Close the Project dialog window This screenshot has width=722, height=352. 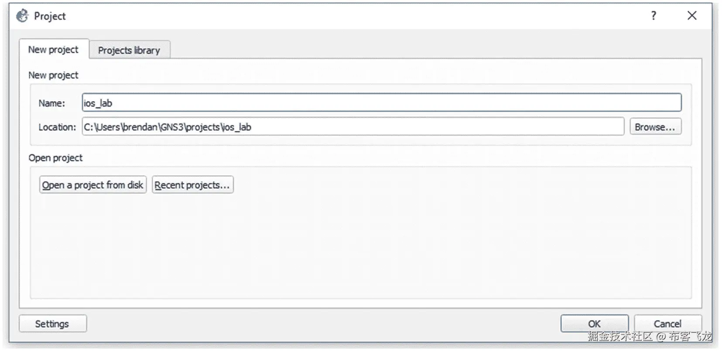click(691, 16)
